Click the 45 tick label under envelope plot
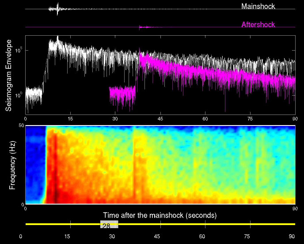The image size is (304, 244). point(160,119)
